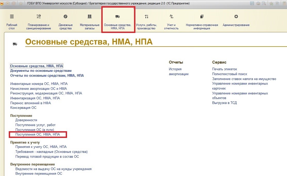The height and width of the screenshot is (176, 287).
Task: Select the Основные средства, НМА, НПА tab
Action: [x=118, y=22]
